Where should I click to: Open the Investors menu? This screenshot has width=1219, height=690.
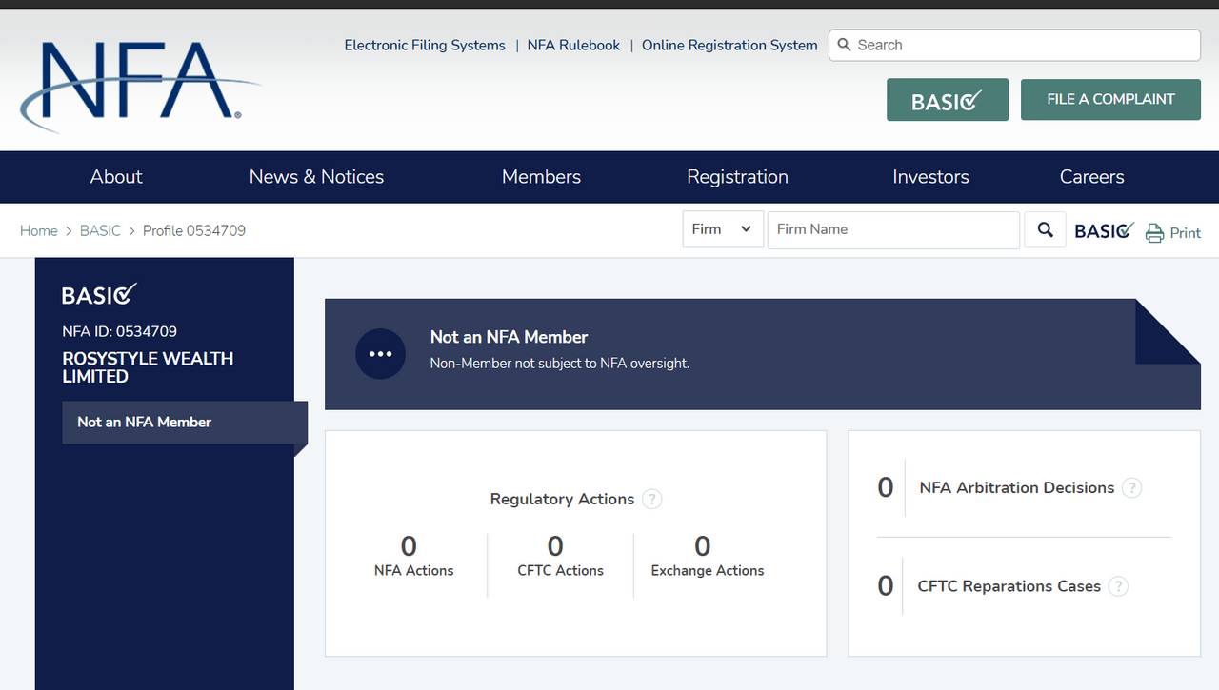930,177
